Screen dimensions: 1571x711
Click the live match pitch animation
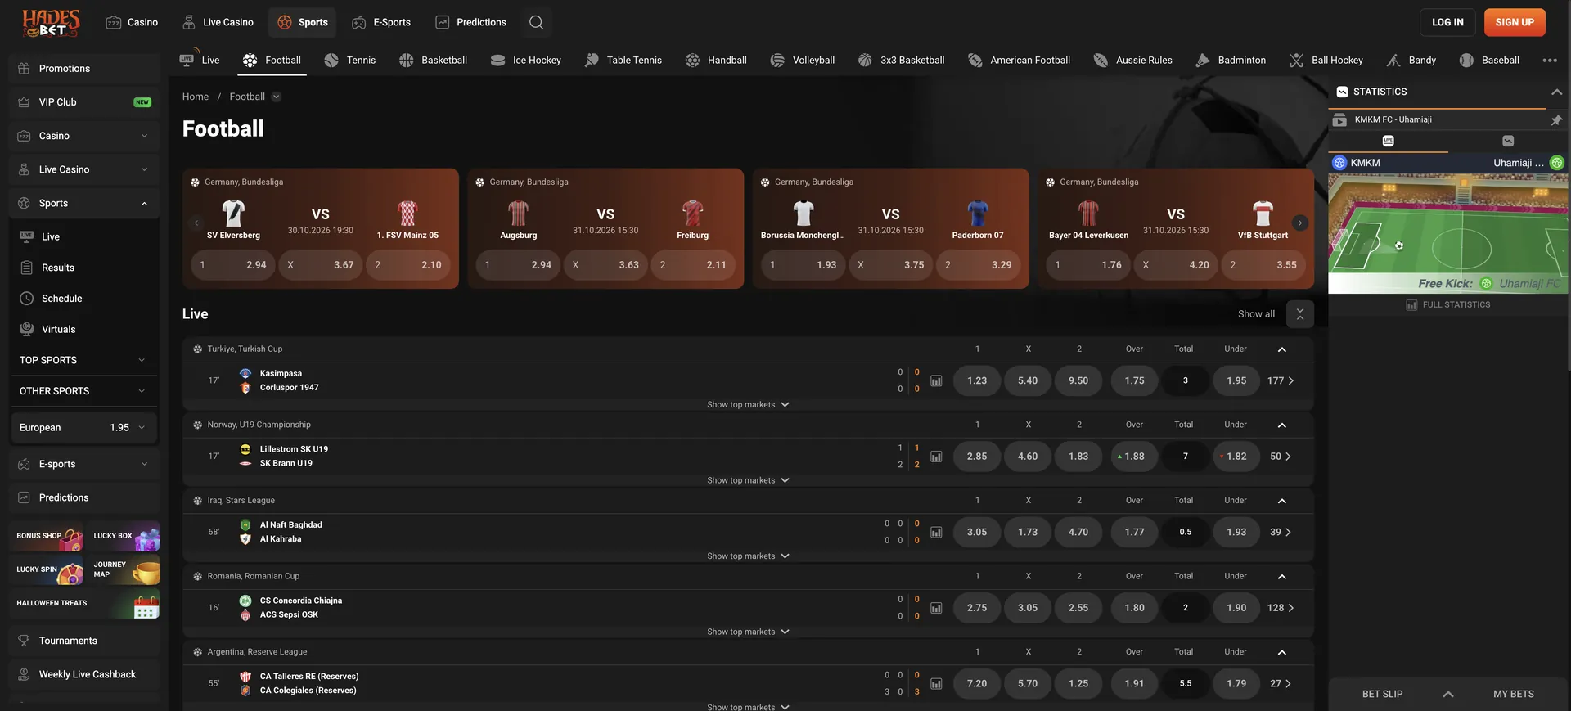(1447, 233)
